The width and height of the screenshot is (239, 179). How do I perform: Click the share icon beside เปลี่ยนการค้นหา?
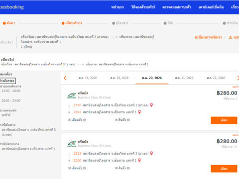coord(231,37)
